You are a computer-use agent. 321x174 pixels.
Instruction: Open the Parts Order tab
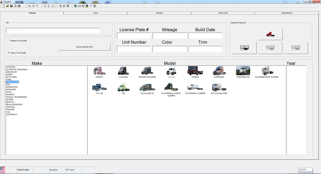223,13
